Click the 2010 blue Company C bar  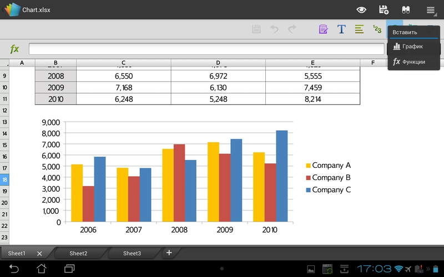click(282, 176)
